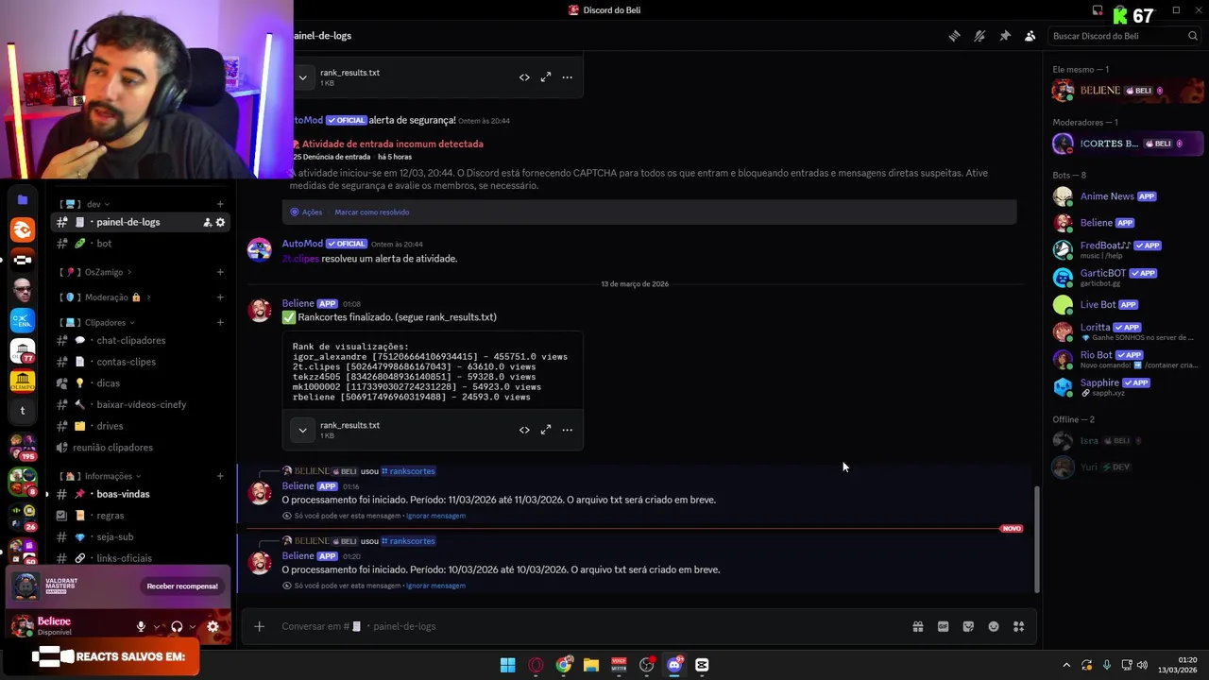1209x680 pixels.
Task: Click invite people icon on painel-de-logs
Action: tap(207, 222)
